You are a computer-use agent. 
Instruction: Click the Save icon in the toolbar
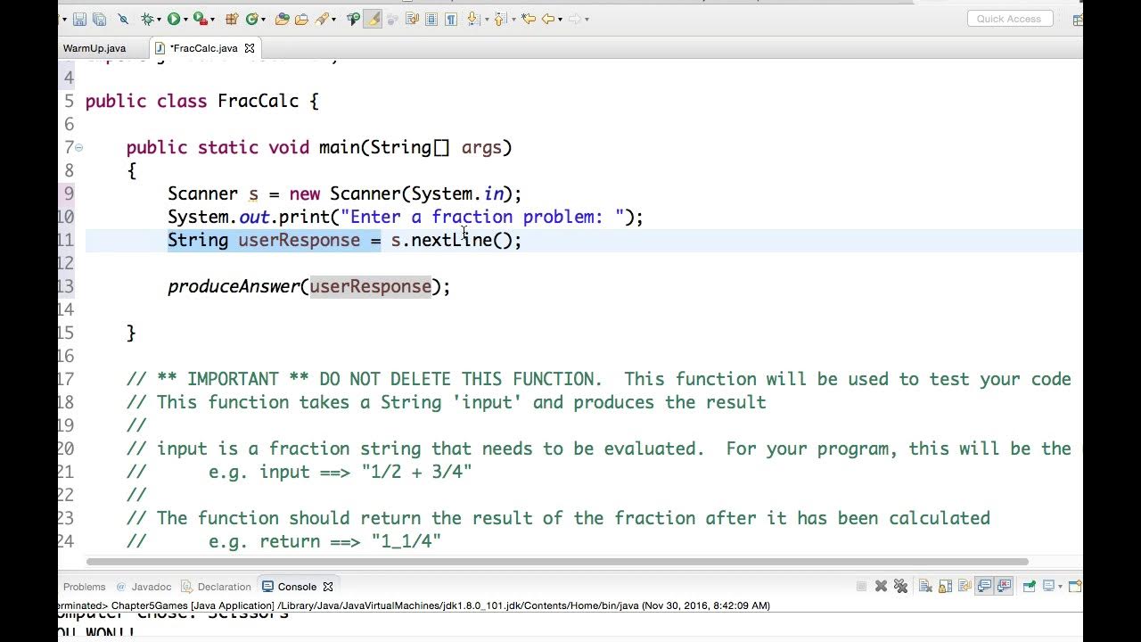pos(79,19)
